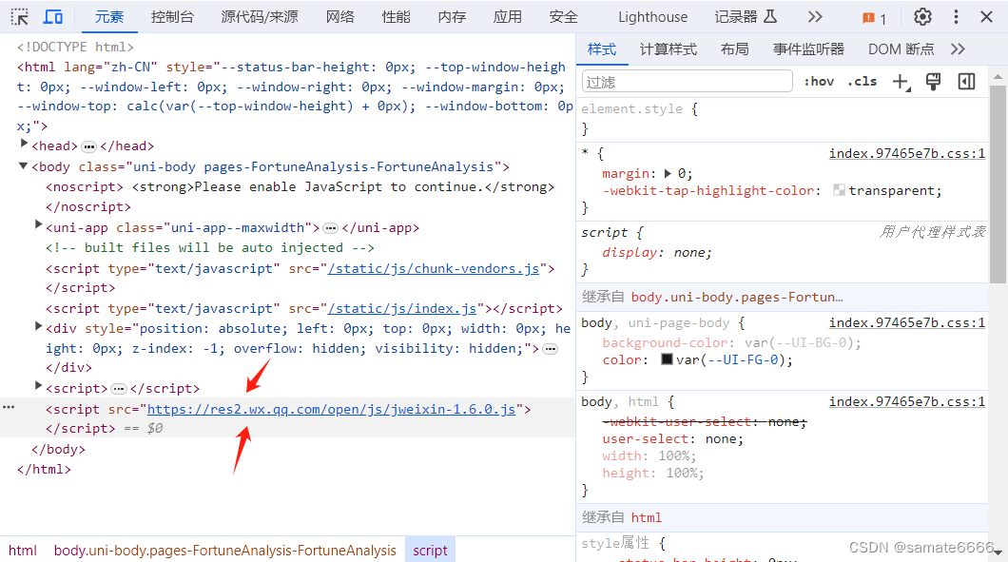Toggle element pseudo states via :hov
The height and width of the screenshot is (562, 1008).
pos(819,81)
